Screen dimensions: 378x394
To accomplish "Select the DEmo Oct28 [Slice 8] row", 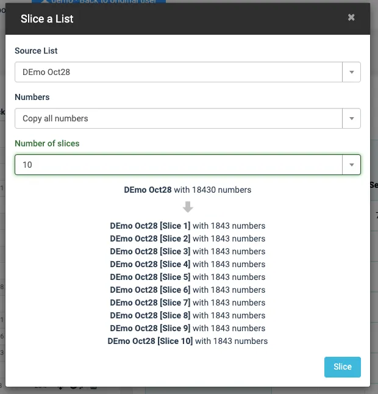I will coord(188,315).
